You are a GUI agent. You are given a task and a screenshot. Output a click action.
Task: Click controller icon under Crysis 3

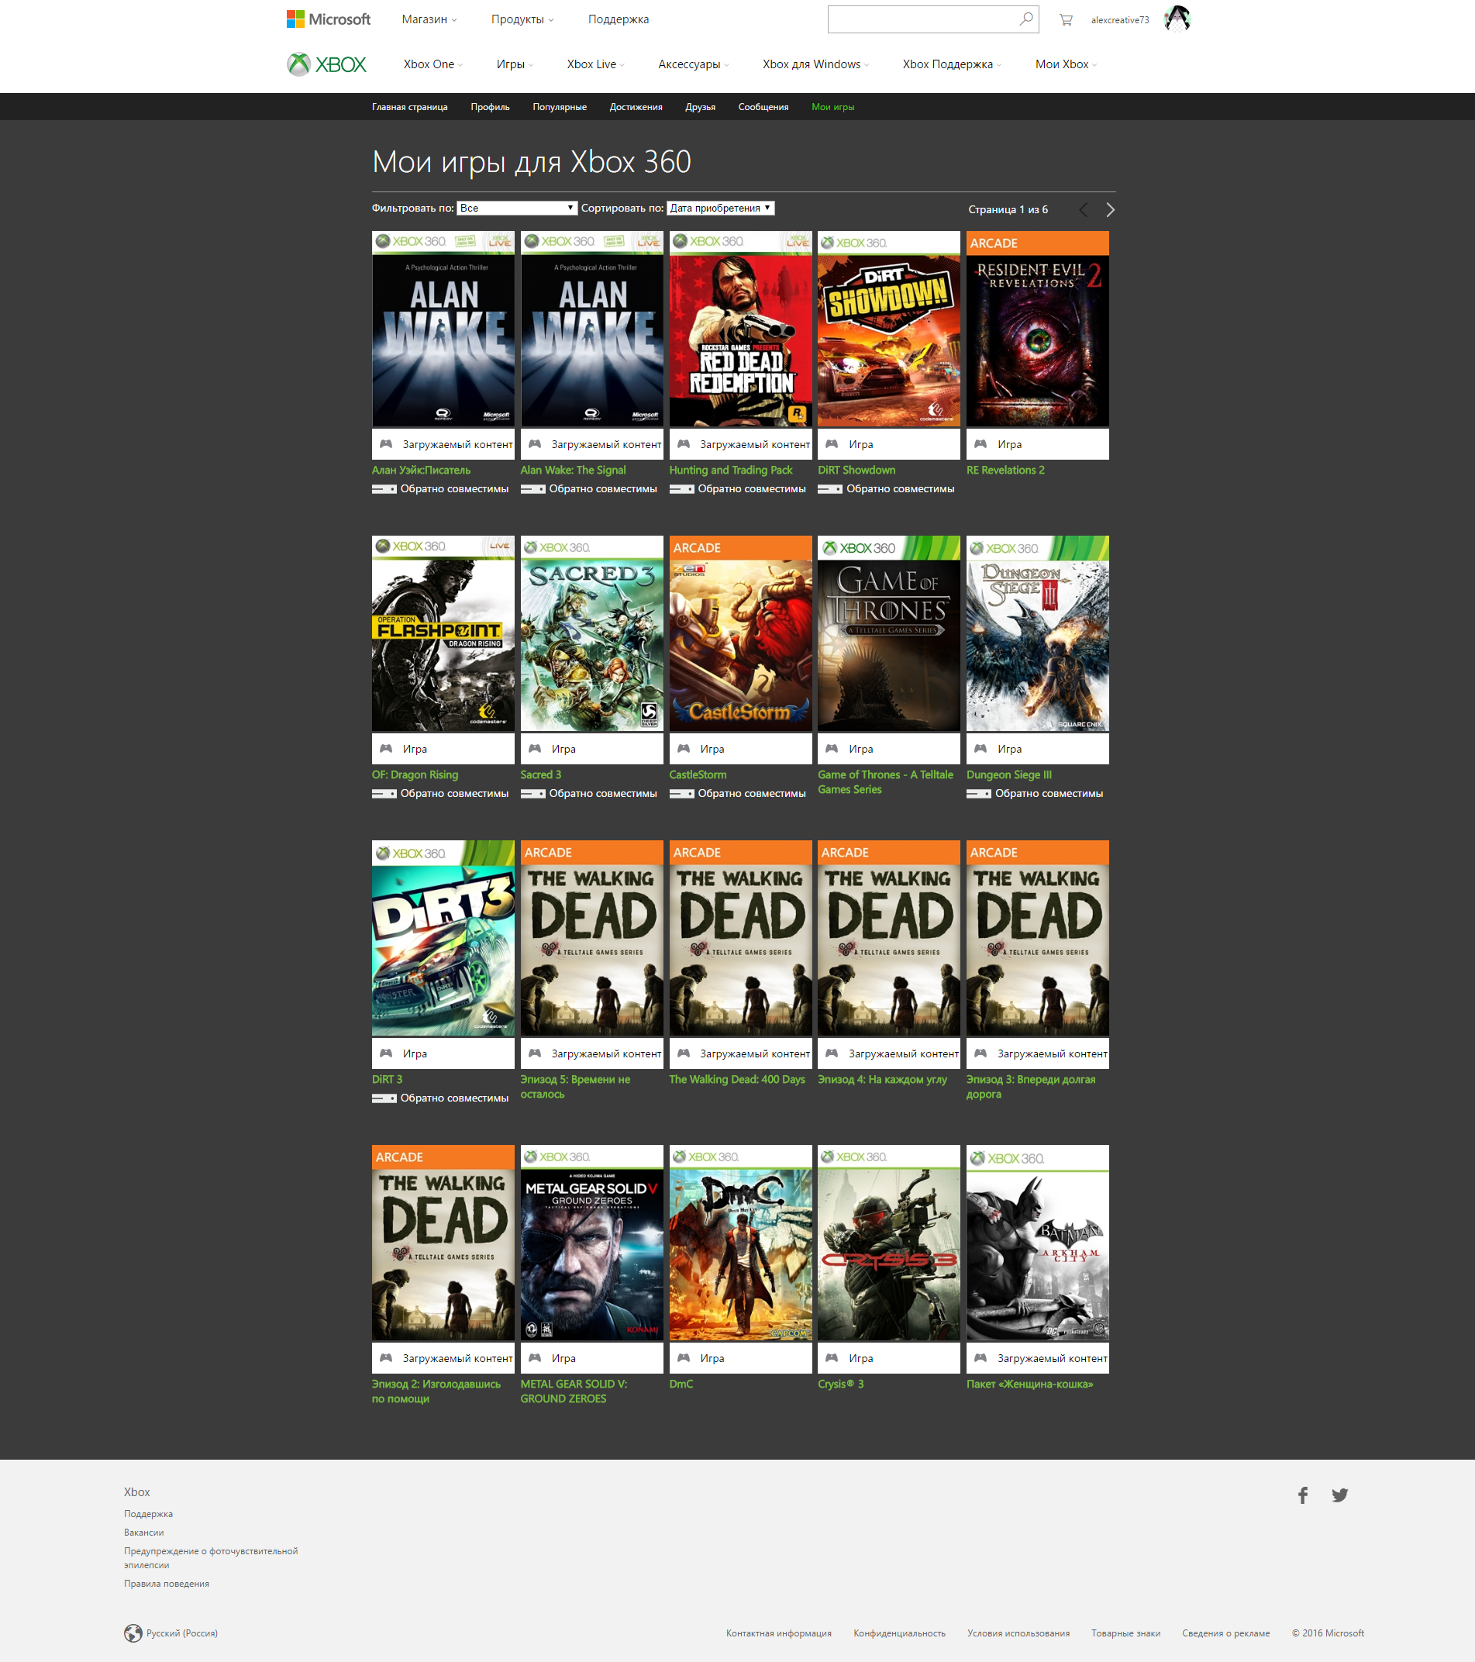point(832,1358)
